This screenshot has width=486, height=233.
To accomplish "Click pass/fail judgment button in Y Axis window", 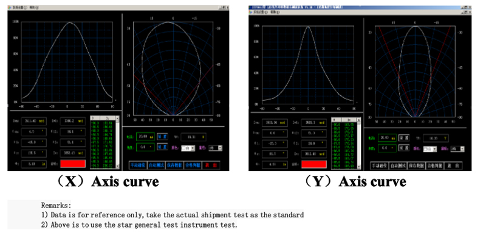I will pos(434,166).
